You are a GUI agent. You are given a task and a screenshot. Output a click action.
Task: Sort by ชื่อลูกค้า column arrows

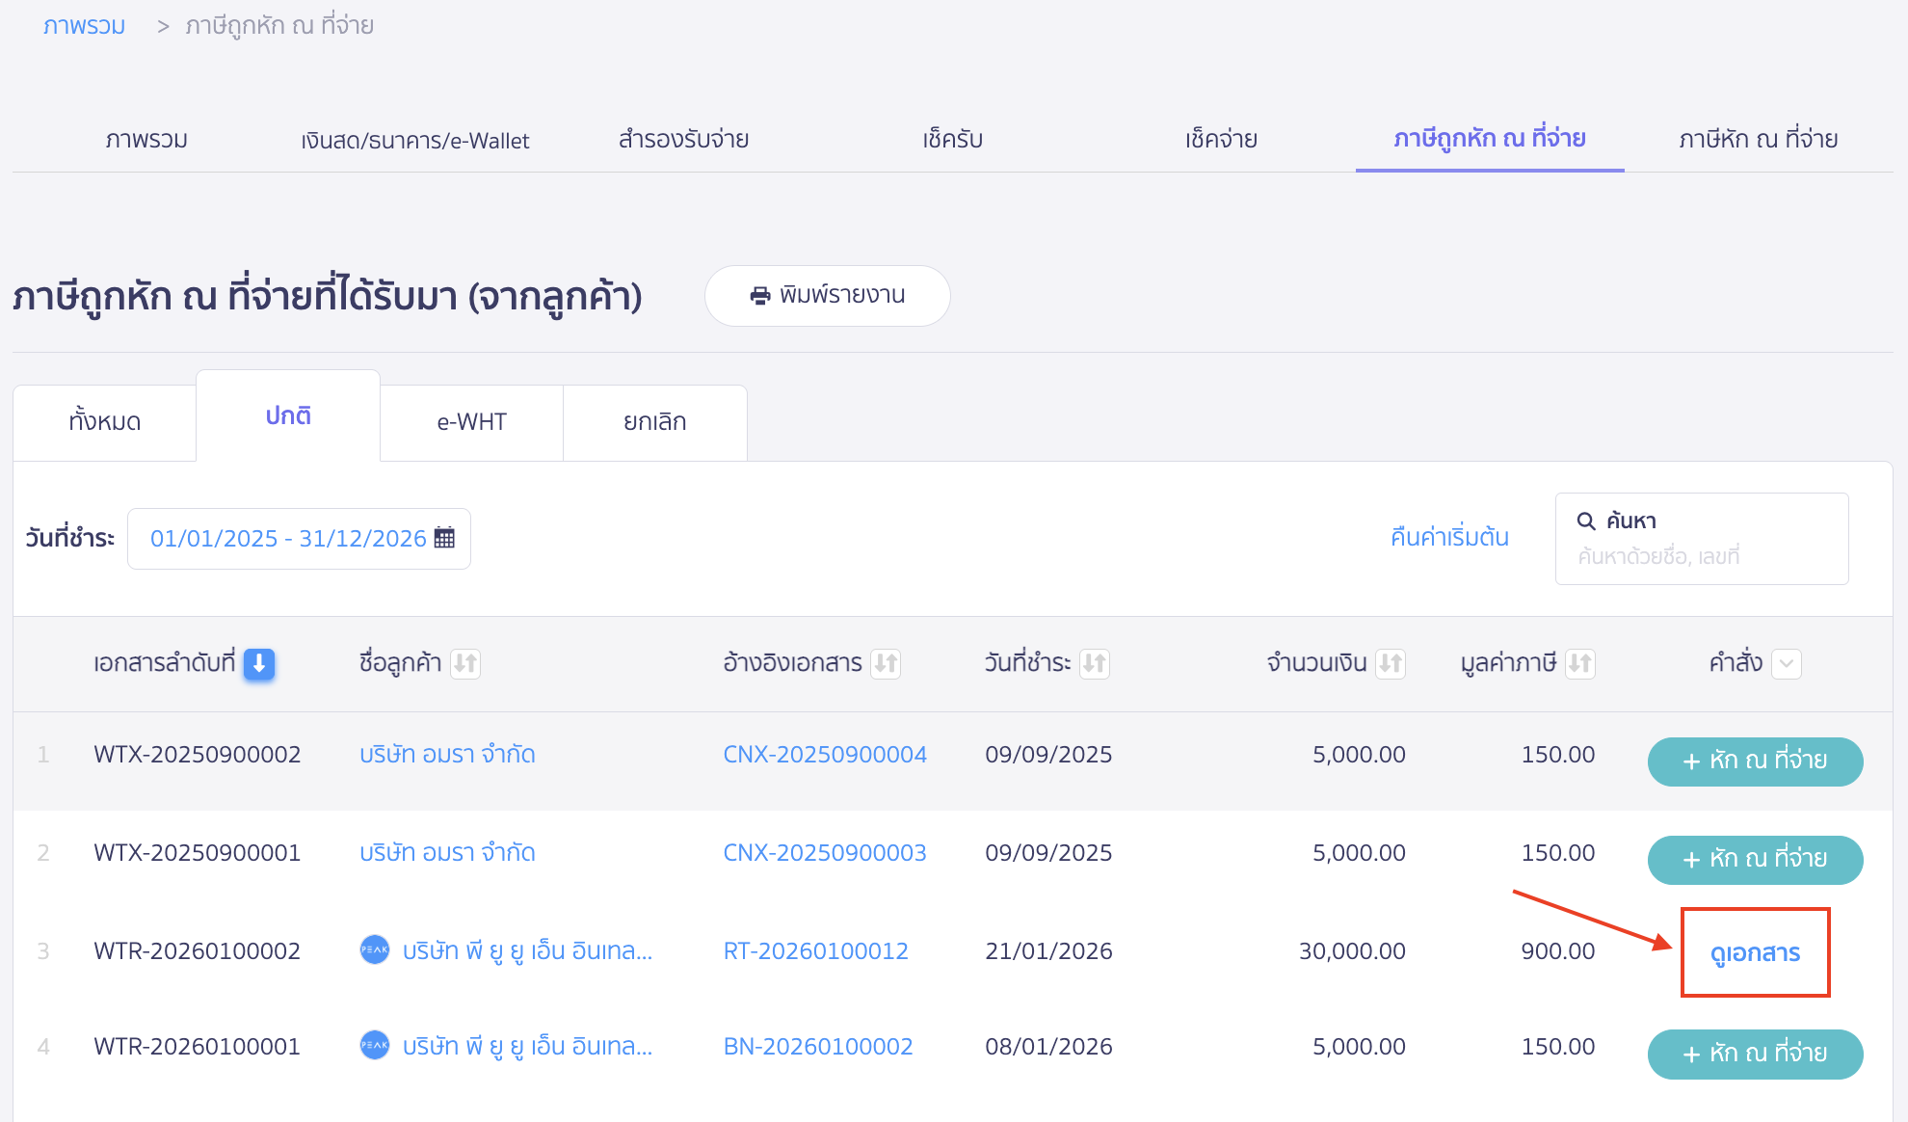coord(465,663)
